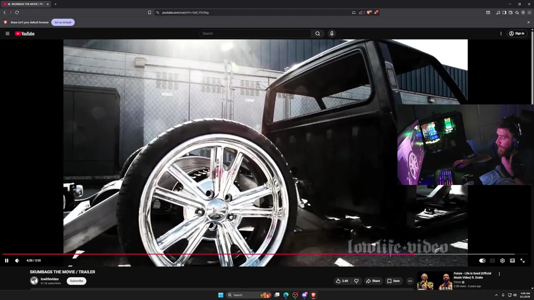The width and height of the screenshot is (534, 300).
Task: Dismiss the default browser notification bar
Action: coord(529,22)
